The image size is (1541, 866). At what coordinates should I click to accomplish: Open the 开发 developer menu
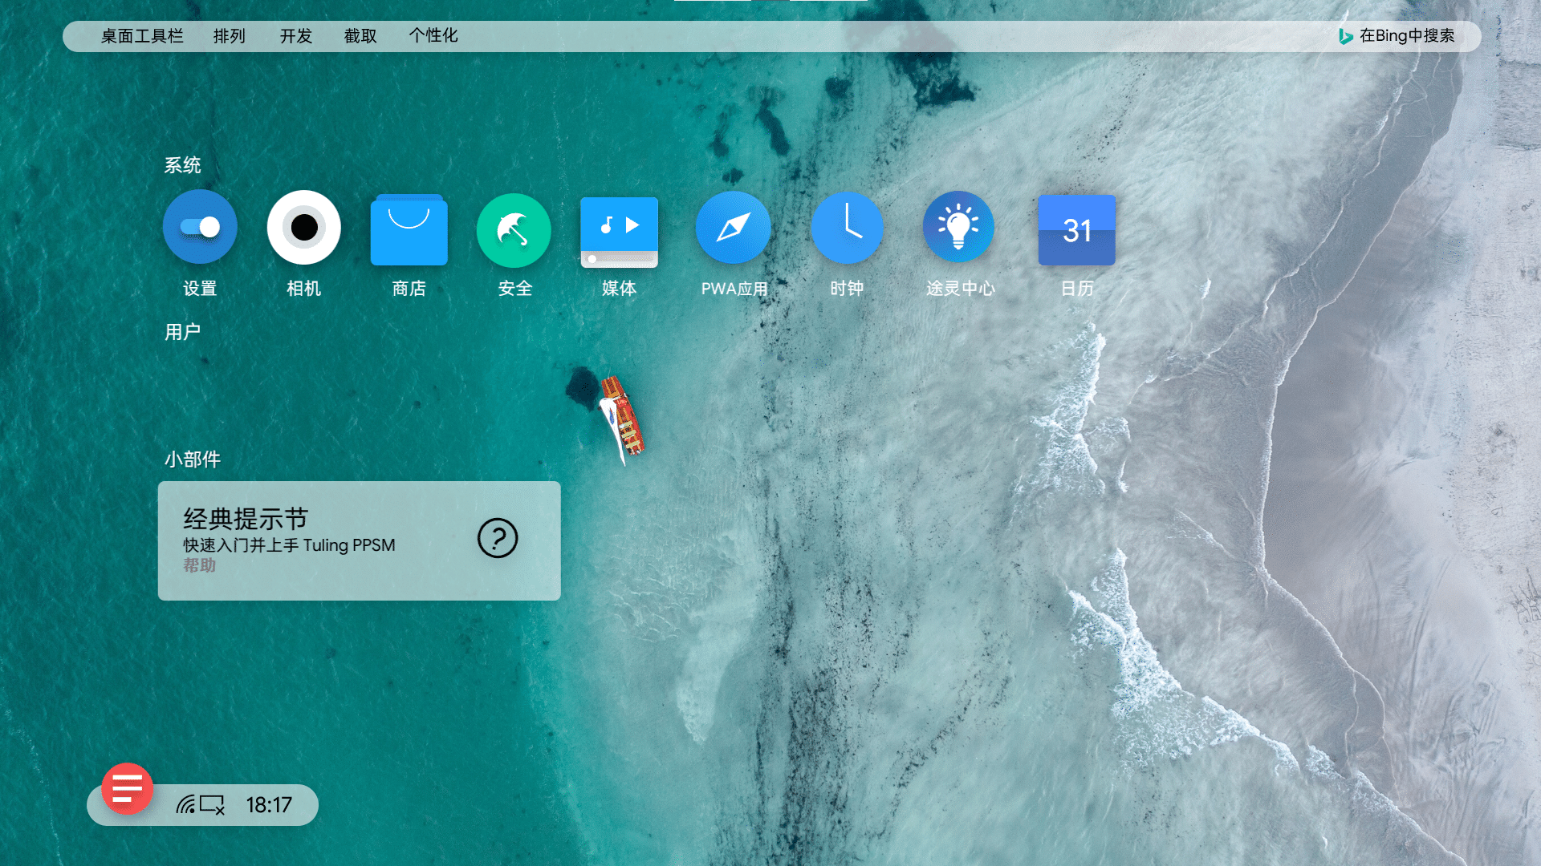click(x=295, y=36)
